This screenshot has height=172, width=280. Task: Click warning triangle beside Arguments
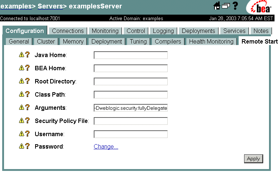pos(22,107)
